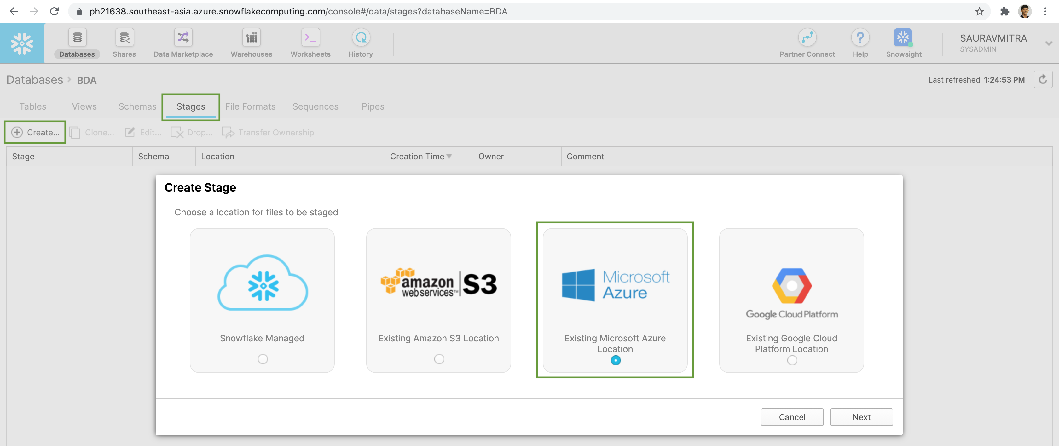The image size is (1059, 446).
Task: Click the Stage column header
Action: click(x=69, y=157)
